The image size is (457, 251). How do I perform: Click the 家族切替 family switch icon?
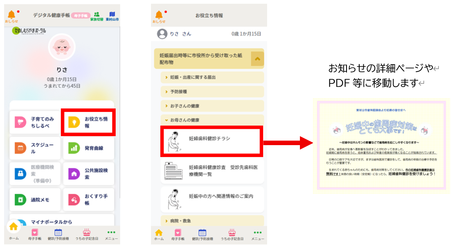[97, 16]
